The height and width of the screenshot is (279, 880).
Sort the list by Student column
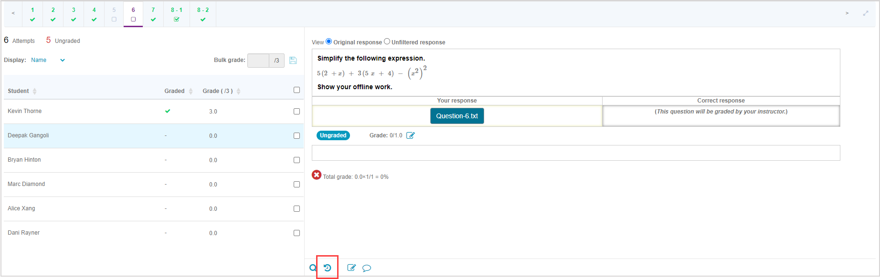[35, 91]
